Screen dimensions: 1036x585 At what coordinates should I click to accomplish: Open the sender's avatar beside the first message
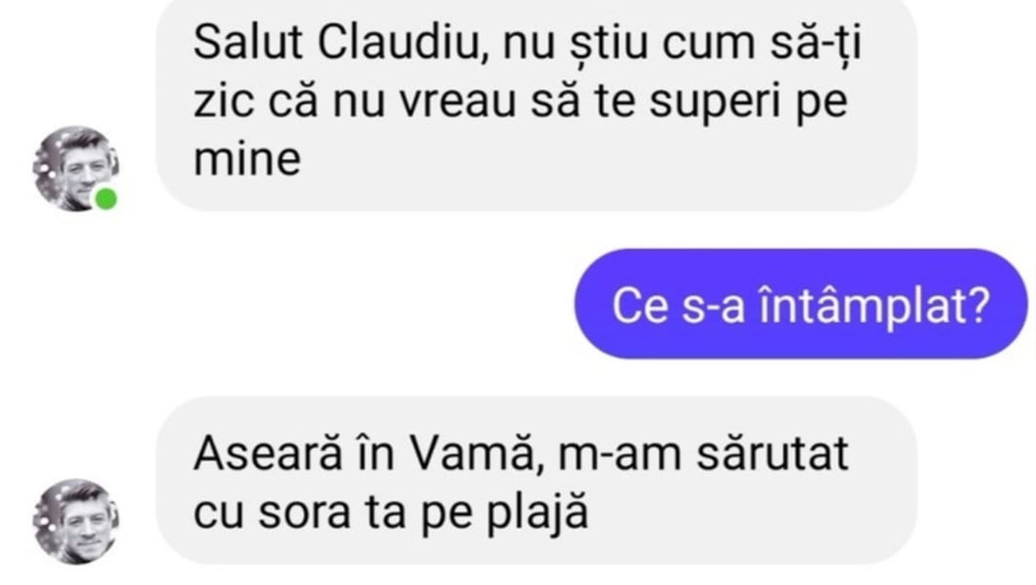(76, 168)
